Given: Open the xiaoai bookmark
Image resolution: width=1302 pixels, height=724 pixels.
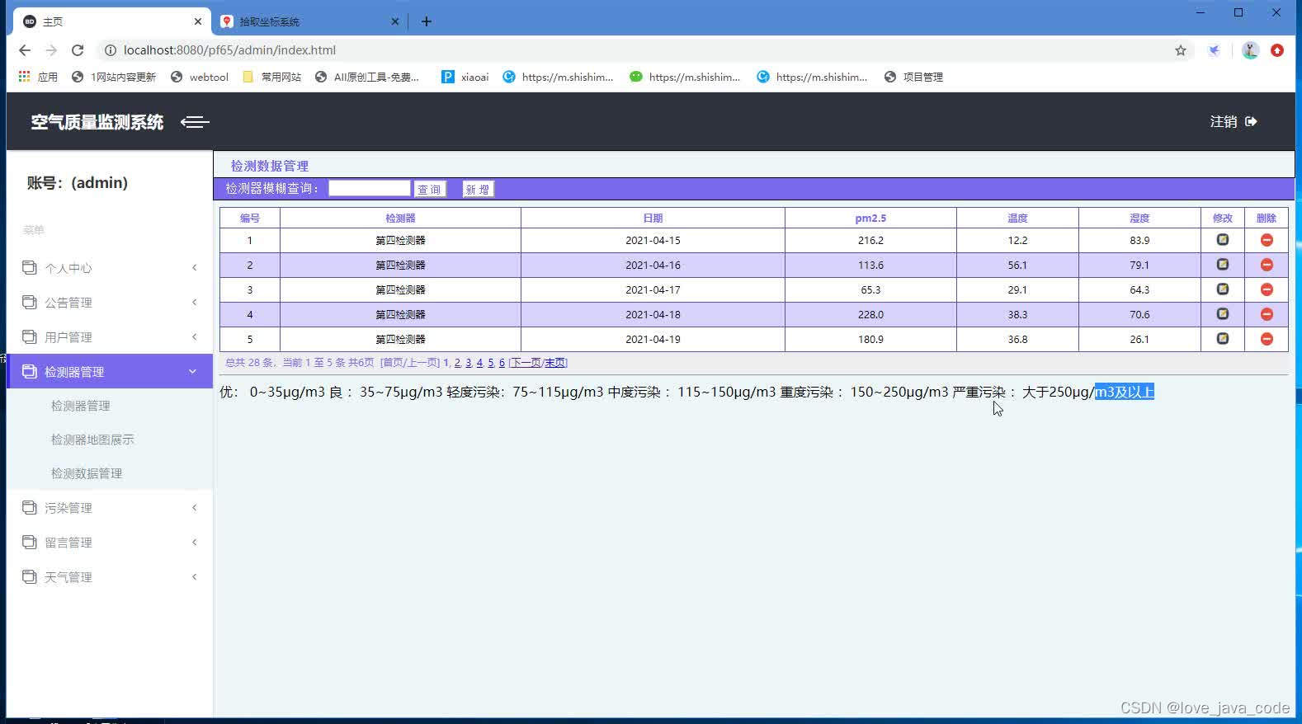Looking at the screenshot, I should (465, 77).
